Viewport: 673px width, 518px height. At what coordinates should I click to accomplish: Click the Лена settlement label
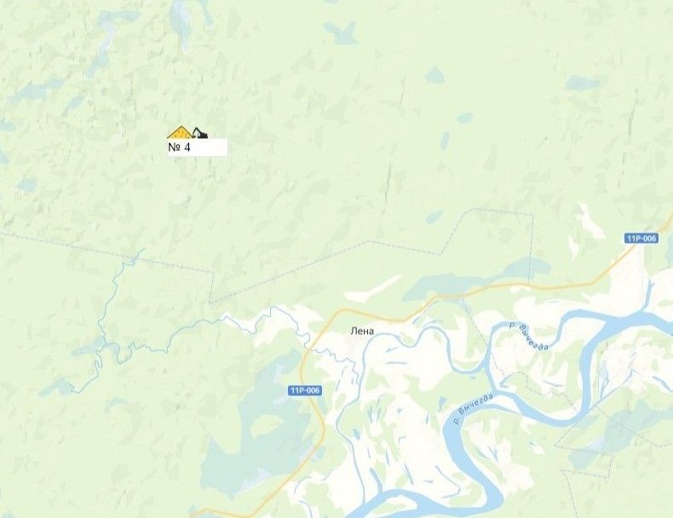pos(362,331)
